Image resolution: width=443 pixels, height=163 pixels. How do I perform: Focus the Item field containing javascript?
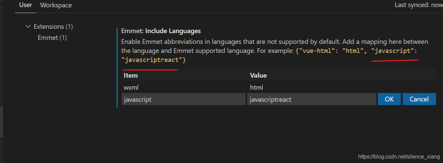(183, 99)
